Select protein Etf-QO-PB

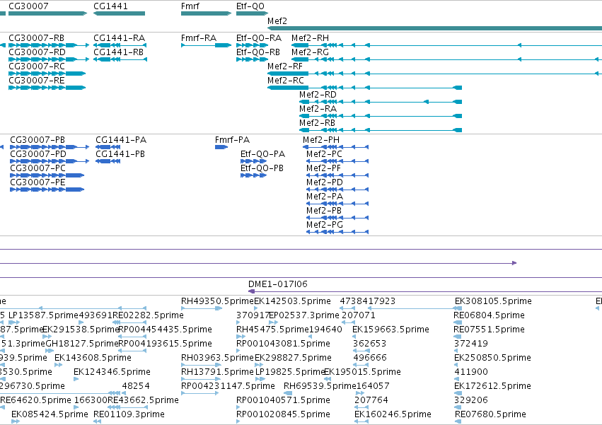[x=253, y=175]
